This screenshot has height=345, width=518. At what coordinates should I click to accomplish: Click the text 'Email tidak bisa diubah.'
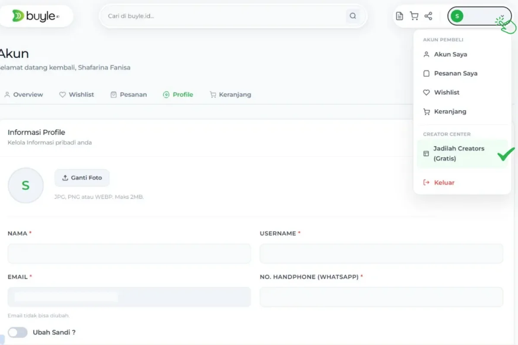pos(38,316)
